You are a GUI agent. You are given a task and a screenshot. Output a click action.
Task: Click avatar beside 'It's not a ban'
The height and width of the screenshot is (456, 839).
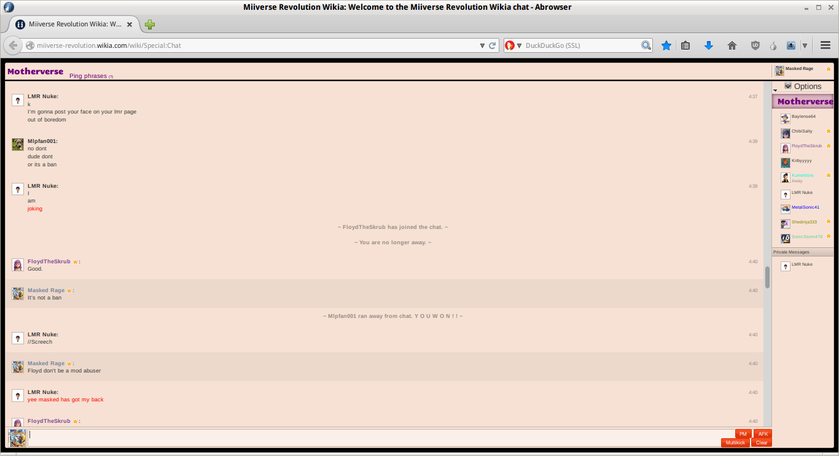pos(18,293)
